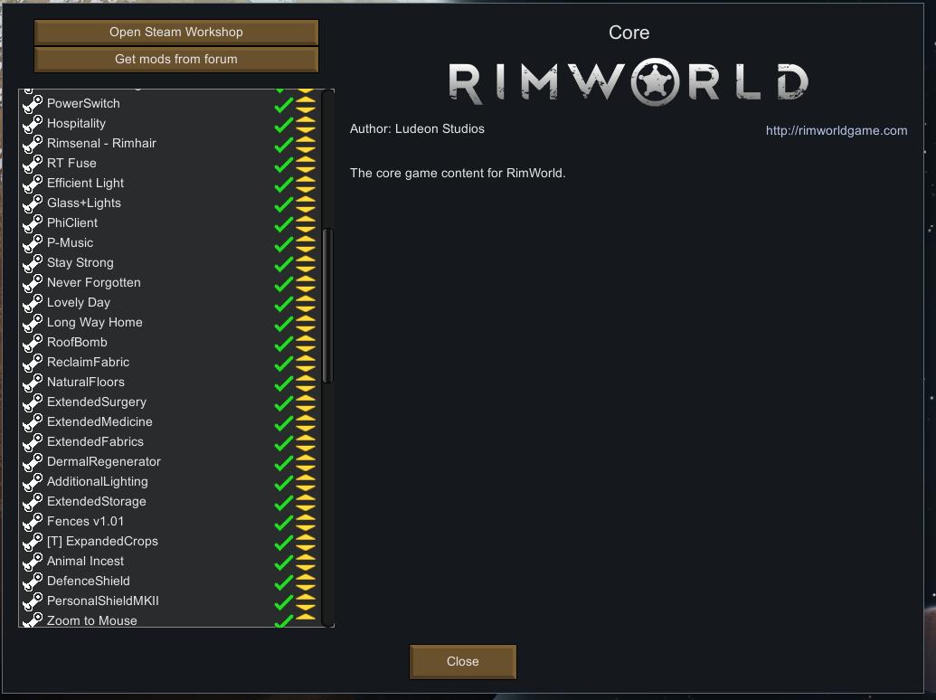Select the Animal Incest mod name
The height and width of the screenshot is (700, 936).
[x=85, y=561]
